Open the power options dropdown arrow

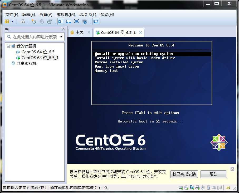12,21
